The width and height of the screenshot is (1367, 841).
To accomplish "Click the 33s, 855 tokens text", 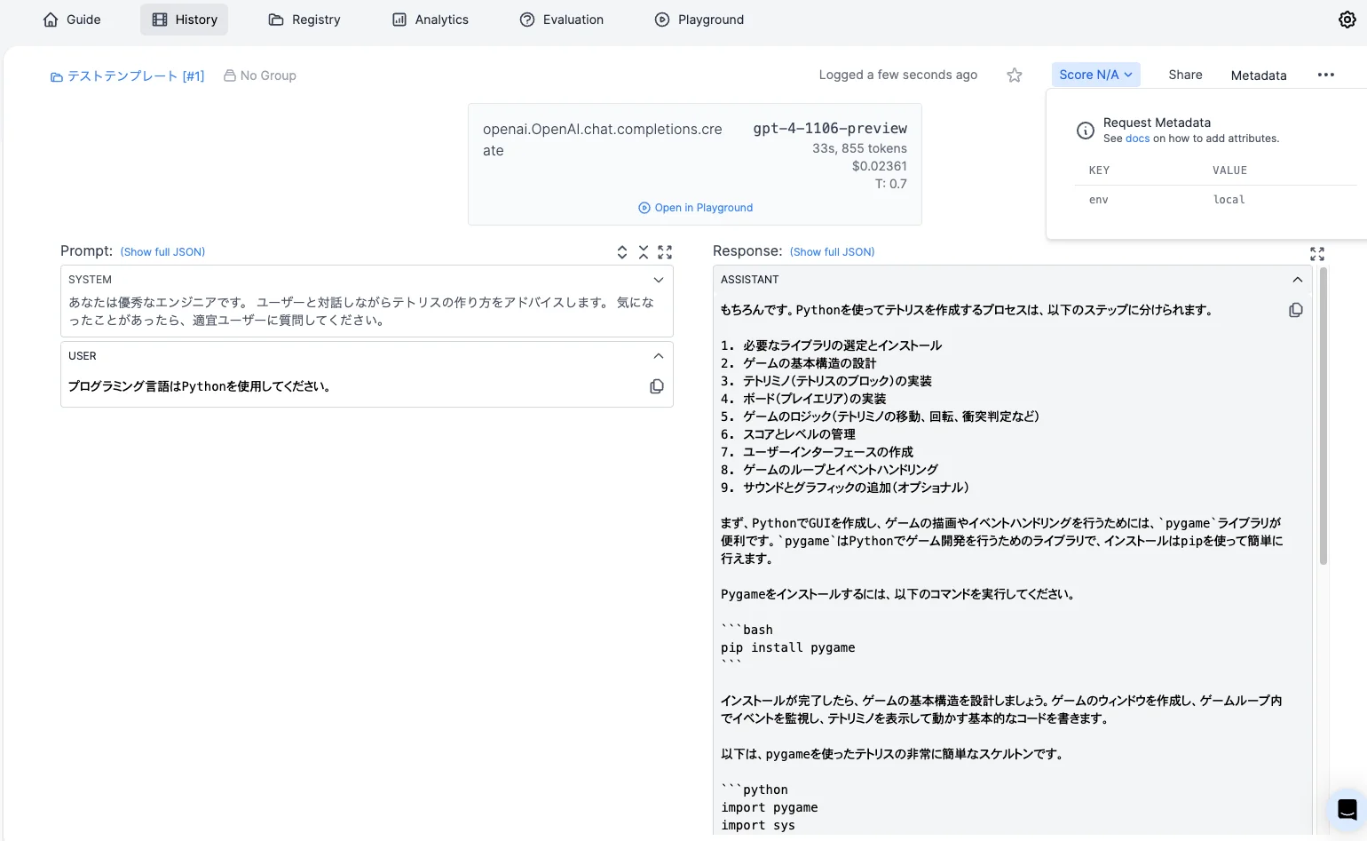I will coord(859,148).
